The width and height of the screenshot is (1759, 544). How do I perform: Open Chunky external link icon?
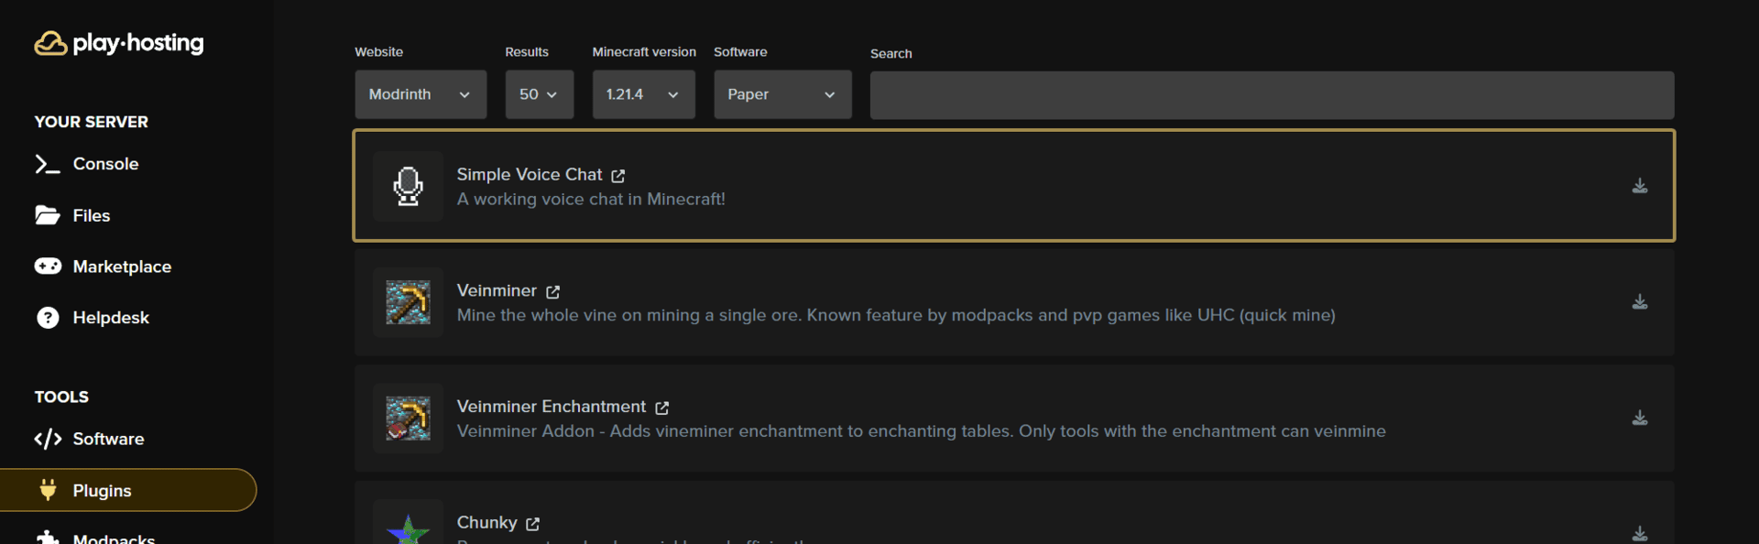(x=533, y=524)
